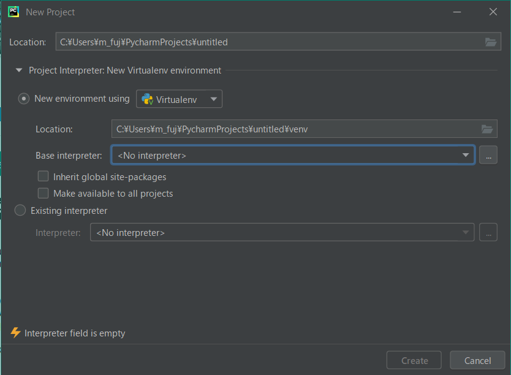Screen dimensions: 511x375
Task: Click the lightning bolt warning icon
Action: coord(15,333)
